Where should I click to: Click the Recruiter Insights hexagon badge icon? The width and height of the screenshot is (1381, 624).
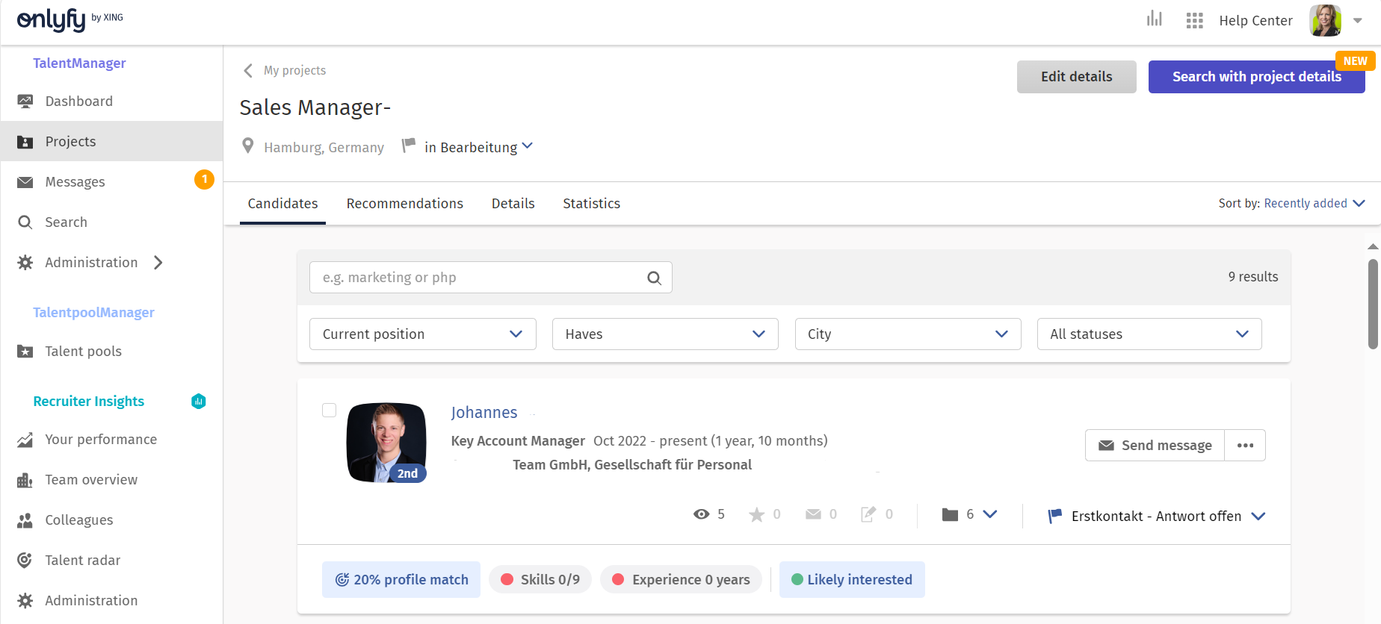198,402
